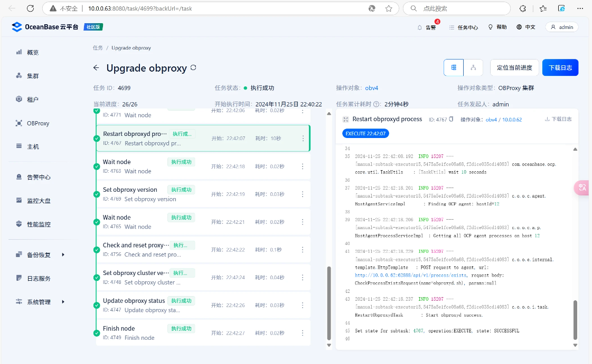Open the 中文 language dropdown
The image size is (592, 364).
click(525, 27)
